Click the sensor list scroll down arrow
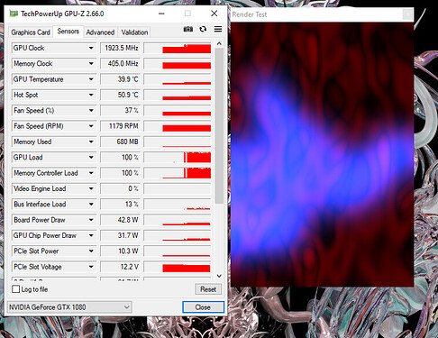The image size is (438, 338). tap(219, 276)
